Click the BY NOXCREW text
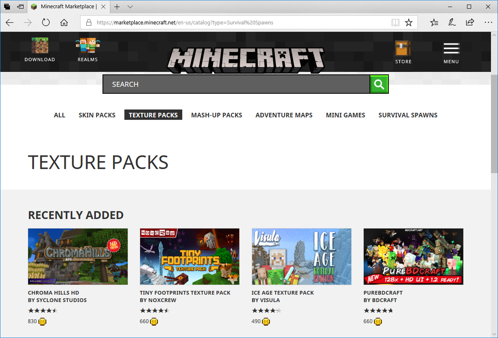This screenshot has width=498, height=338. tap(158, 300)
